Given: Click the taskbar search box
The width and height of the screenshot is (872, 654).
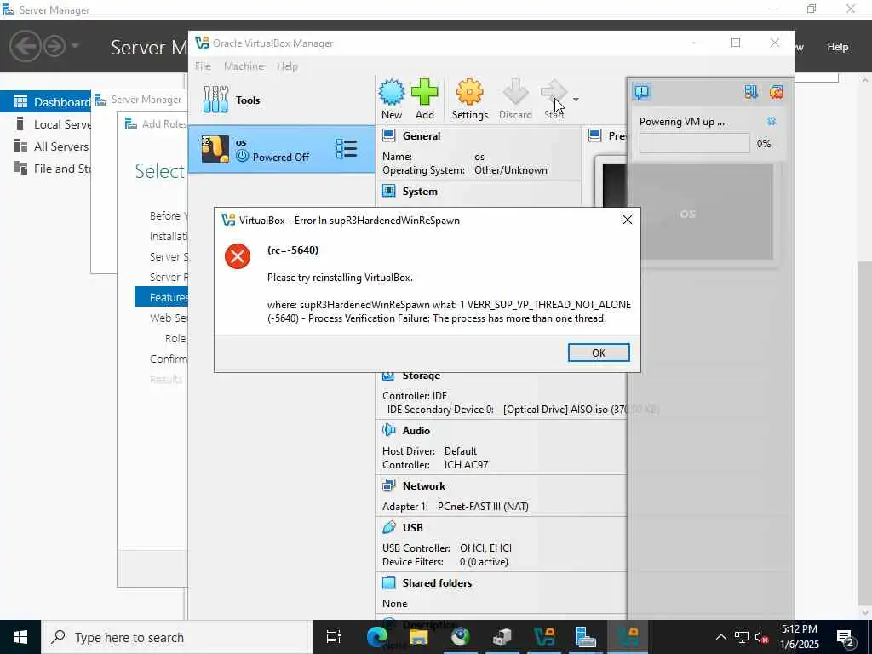Looking at the screenshot, I should (x=177, y=637).
